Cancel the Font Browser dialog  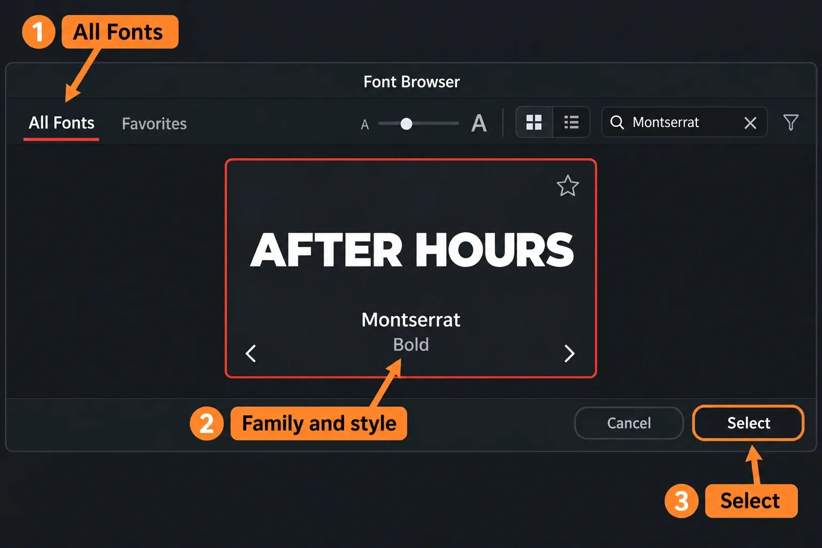629,423
